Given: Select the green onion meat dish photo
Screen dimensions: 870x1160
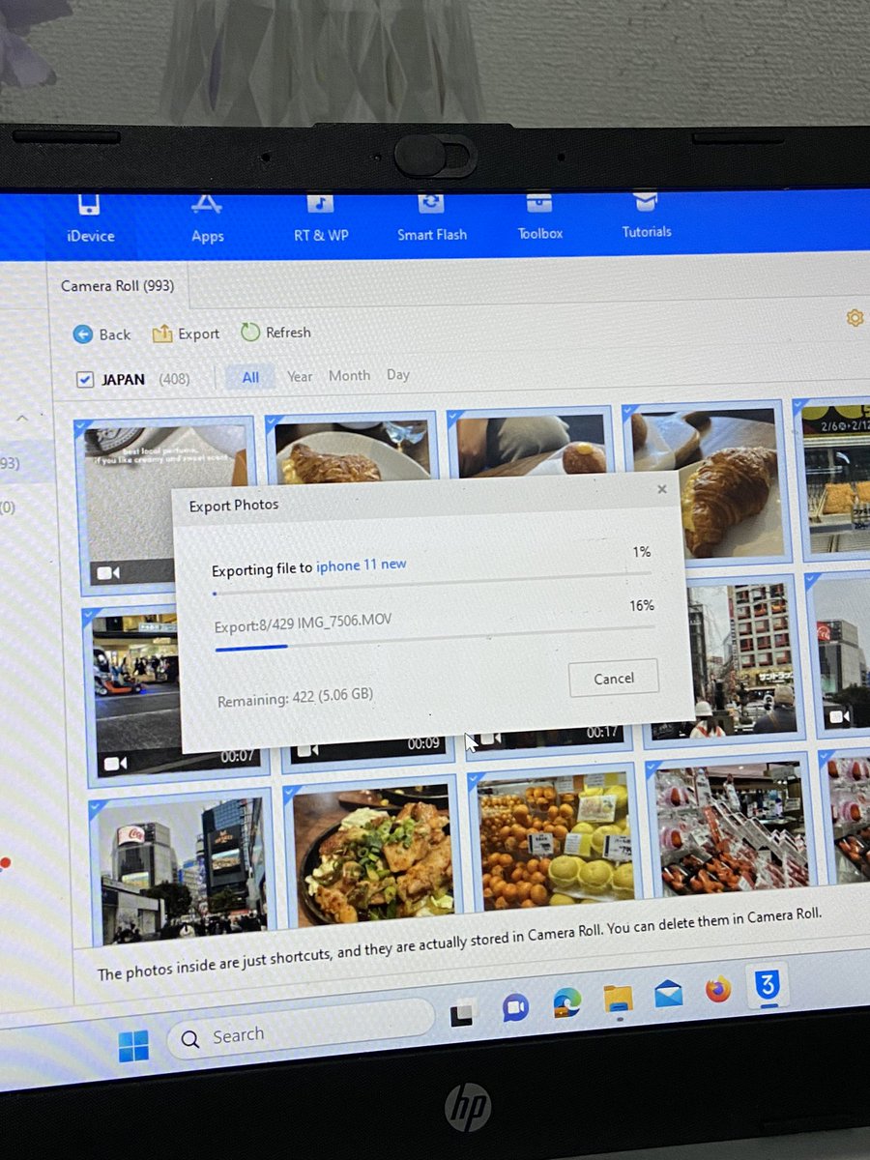Looking at the screenshot, I should pyautogui.click(x=372, y=853).
